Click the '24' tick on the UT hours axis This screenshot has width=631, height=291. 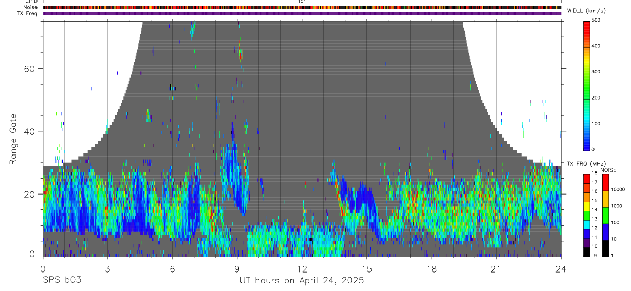click(x=561, y=269)
